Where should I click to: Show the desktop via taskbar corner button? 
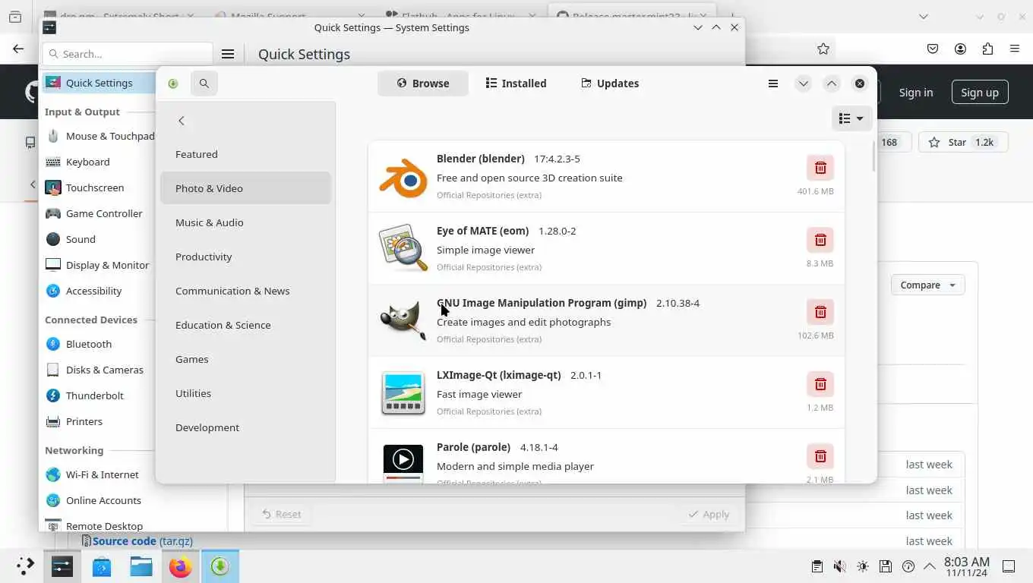1009,566
